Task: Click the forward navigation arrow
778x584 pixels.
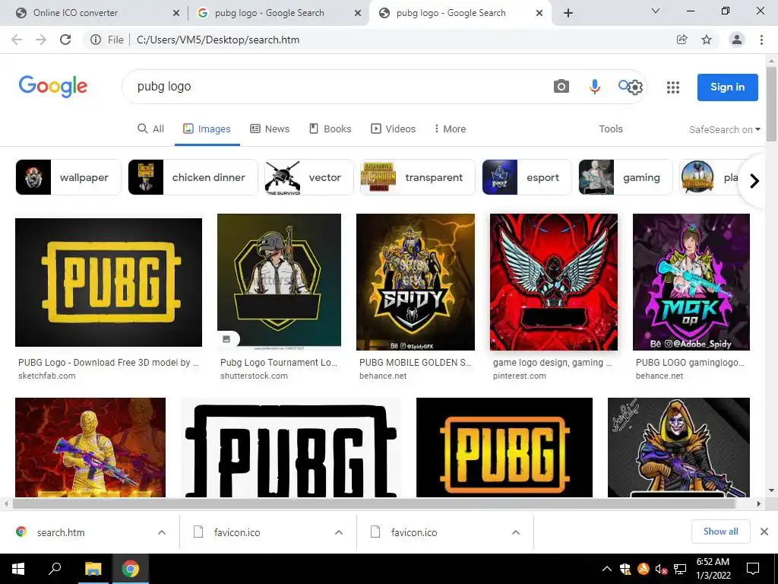Action: point(41,40)
